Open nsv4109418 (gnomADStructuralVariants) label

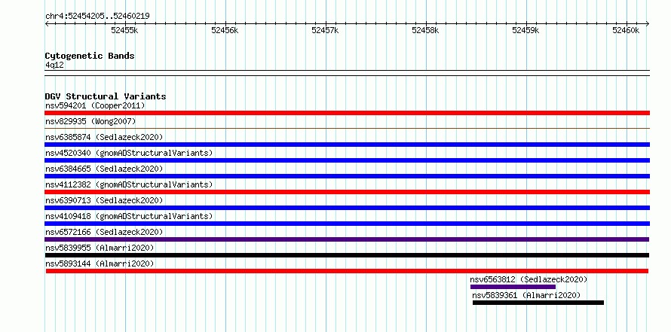(129, 216)
